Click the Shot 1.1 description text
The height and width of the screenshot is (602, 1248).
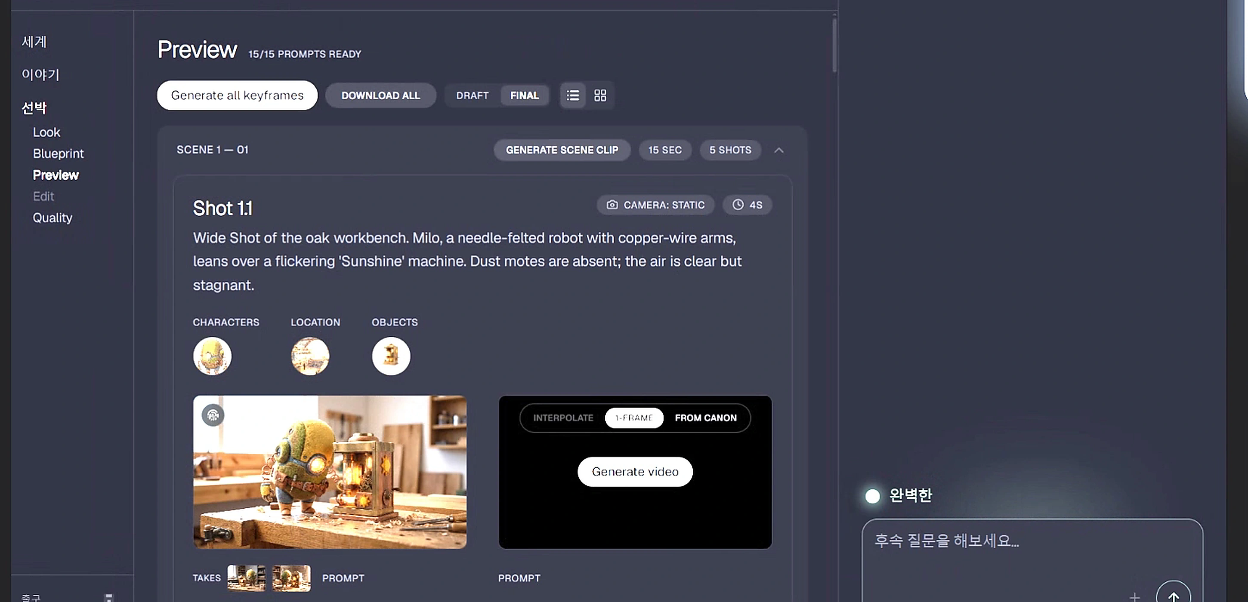tap(467, 261)
